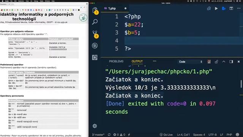Image resolution: width=243 pixels, height=137 pixels.
Task: Maximize the panel with the chevron up
Action: (x=224, y=62)
